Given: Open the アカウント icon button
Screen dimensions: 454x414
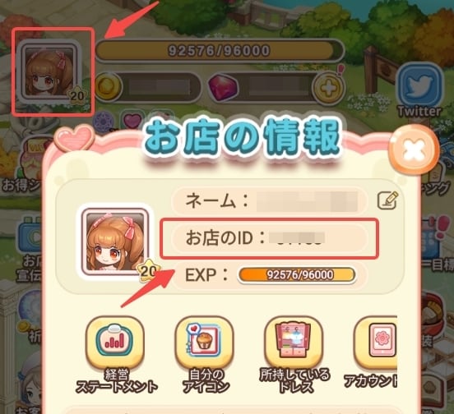Looking at the screenshot, I should pyautogui.click(x=376, y=342).
